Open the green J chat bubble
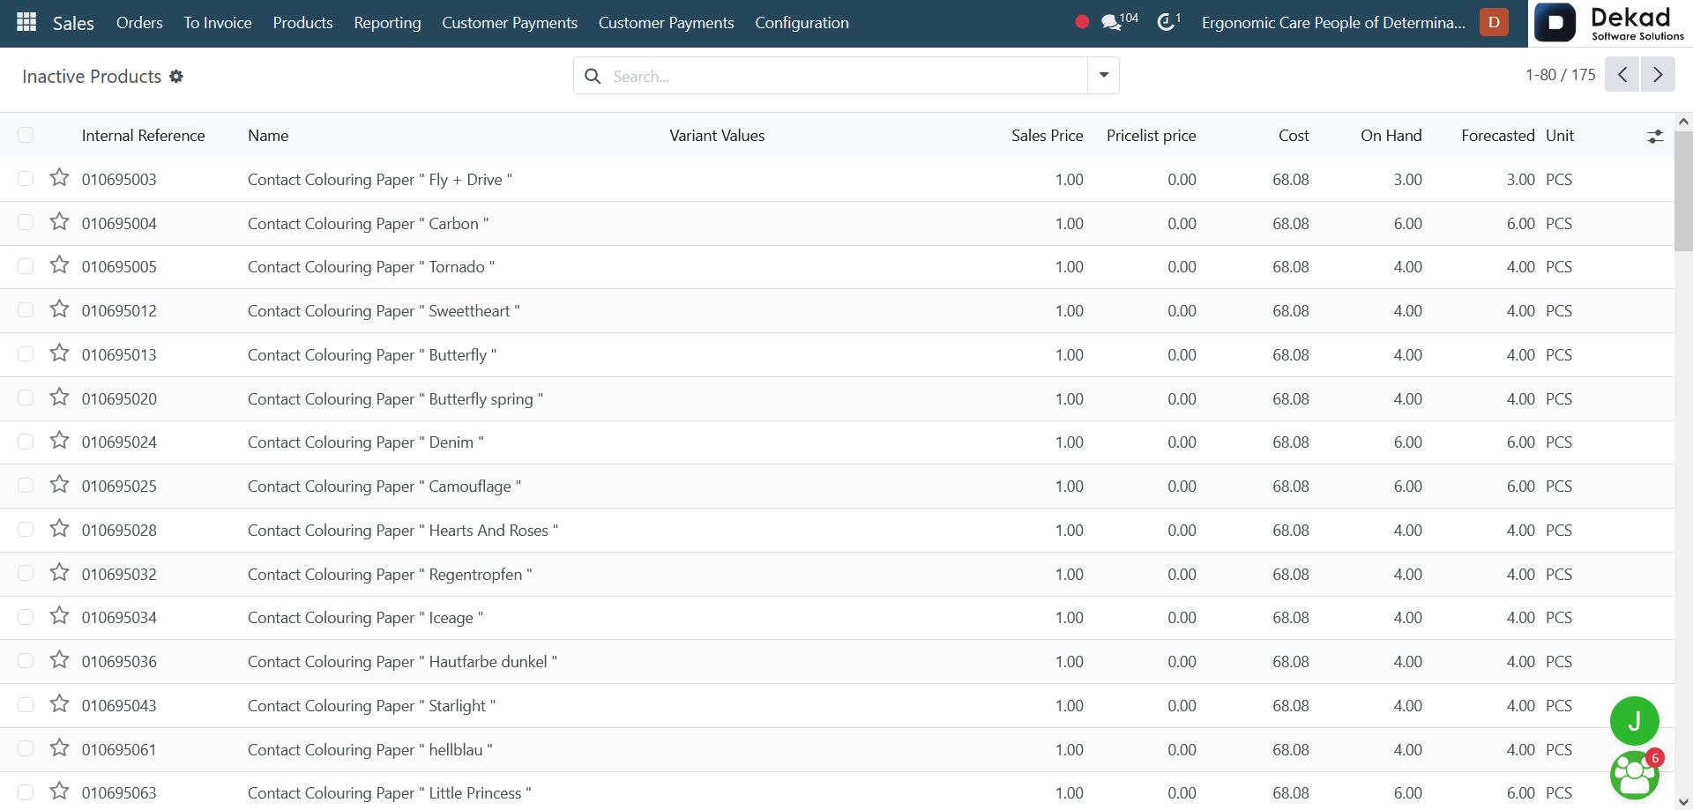The height and width of the screenshot is (810, 1693). tap(1635, 721)
